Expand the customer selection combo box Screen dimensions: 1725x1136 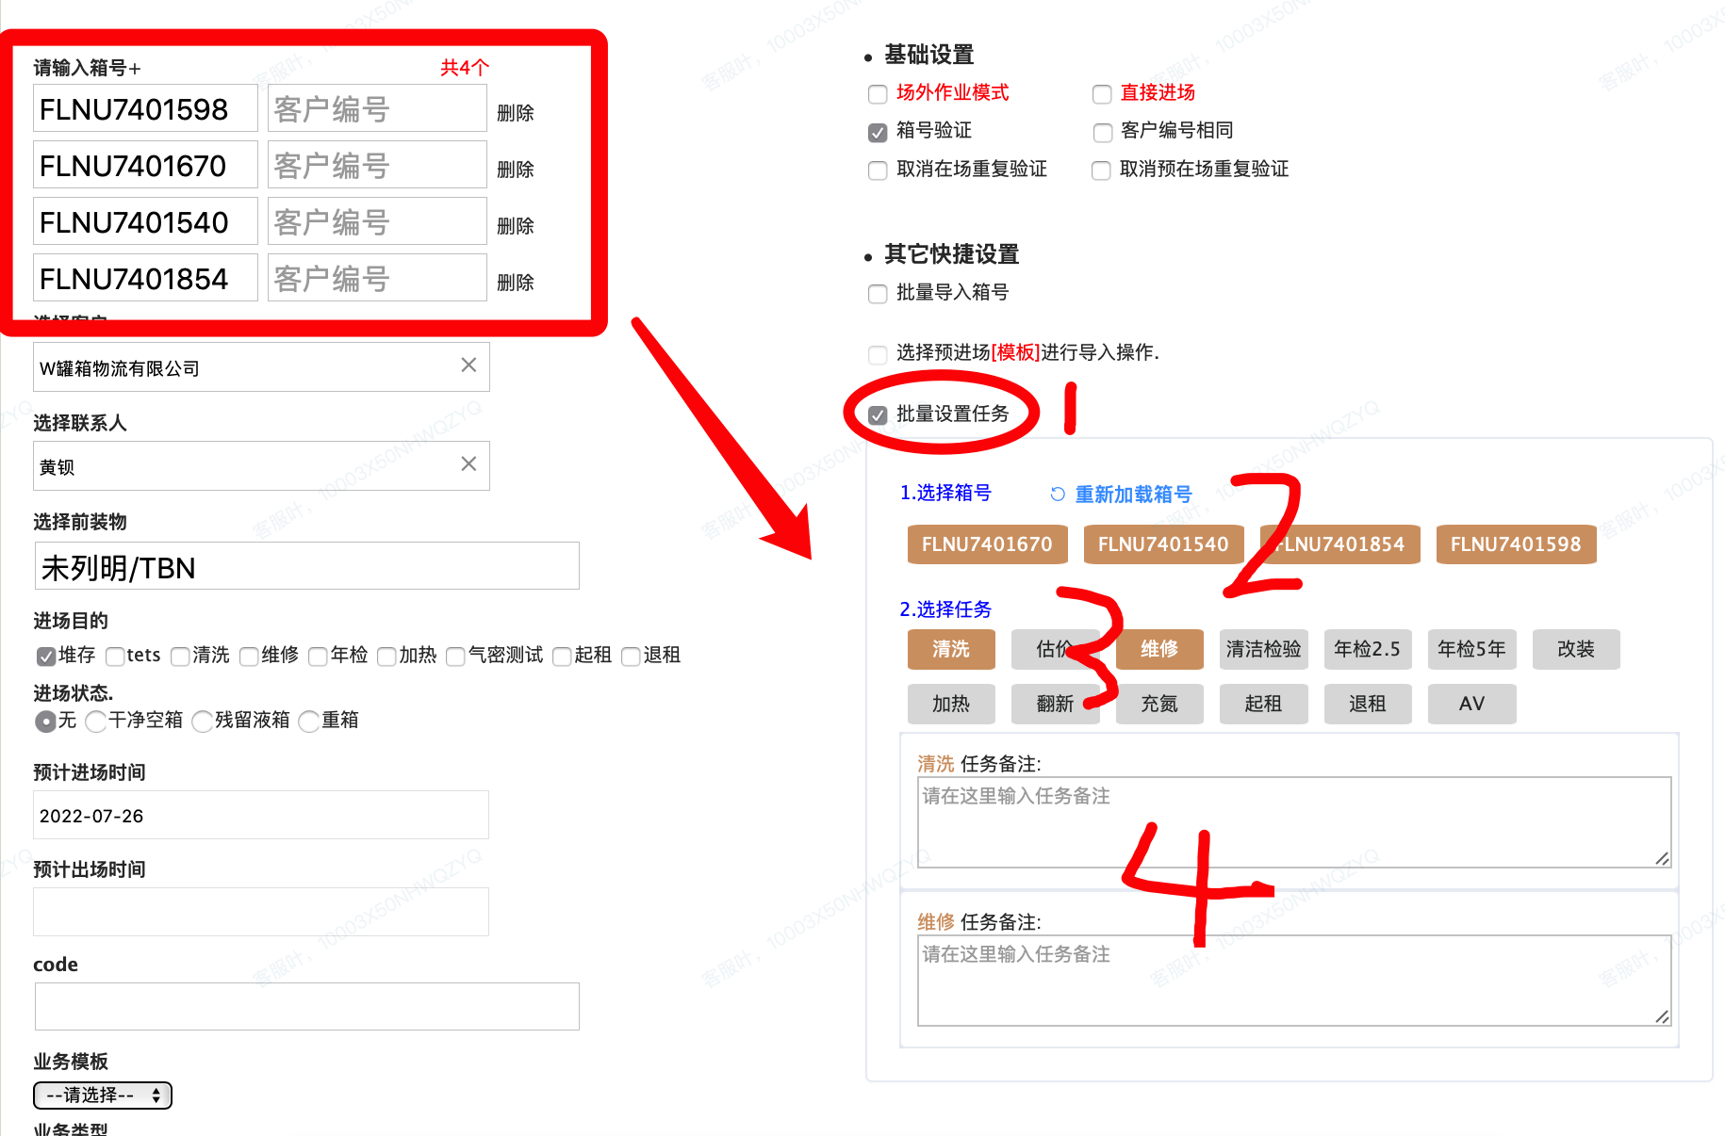(x=245, y=367)
